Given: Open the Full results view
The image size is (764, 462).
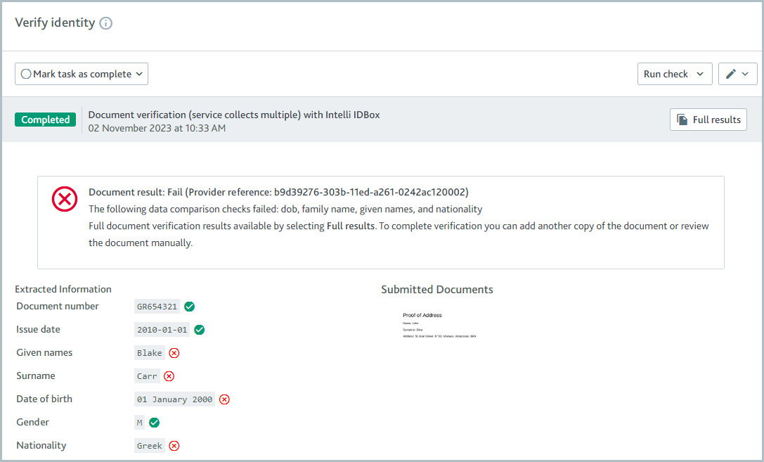Looking at the screenshot, I should coord(708,119).
